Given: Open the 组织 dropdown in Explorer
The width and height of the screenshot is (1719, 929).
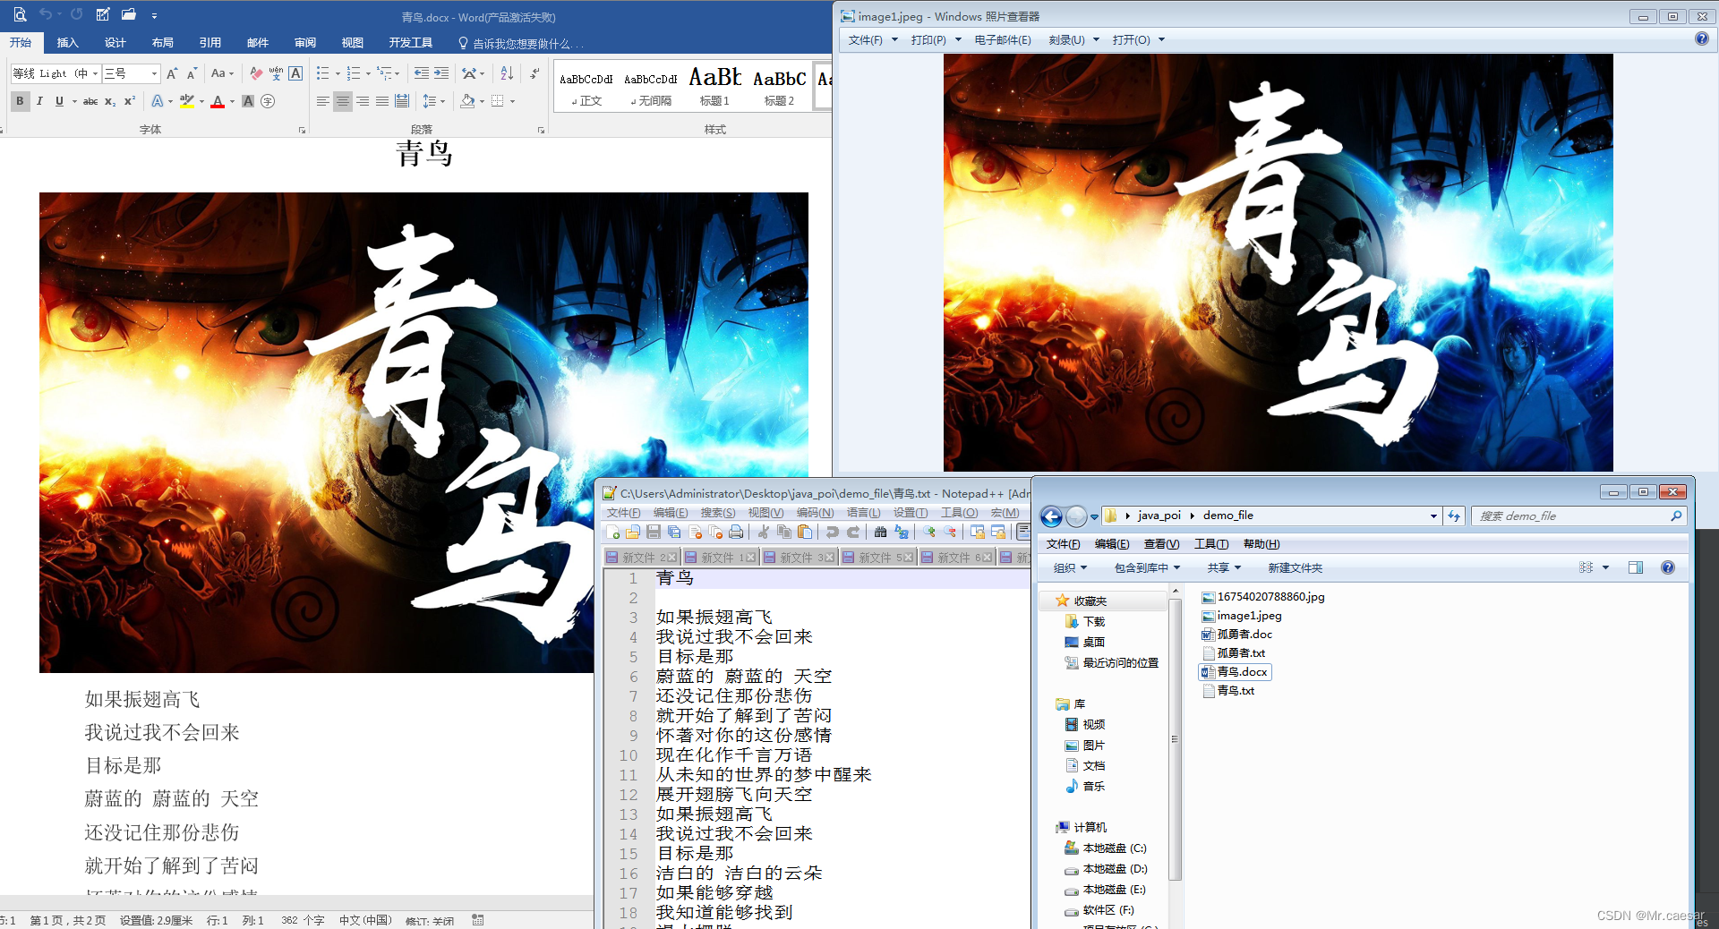Looking at the screenshot, I should coord(1070,567).
